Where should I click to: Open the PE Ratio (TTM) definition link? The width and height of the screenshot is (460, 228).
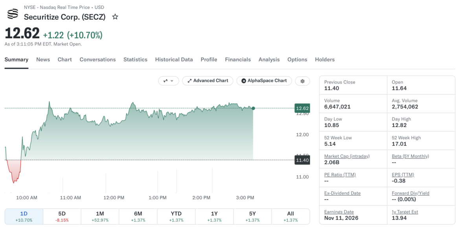click(340, 175)
